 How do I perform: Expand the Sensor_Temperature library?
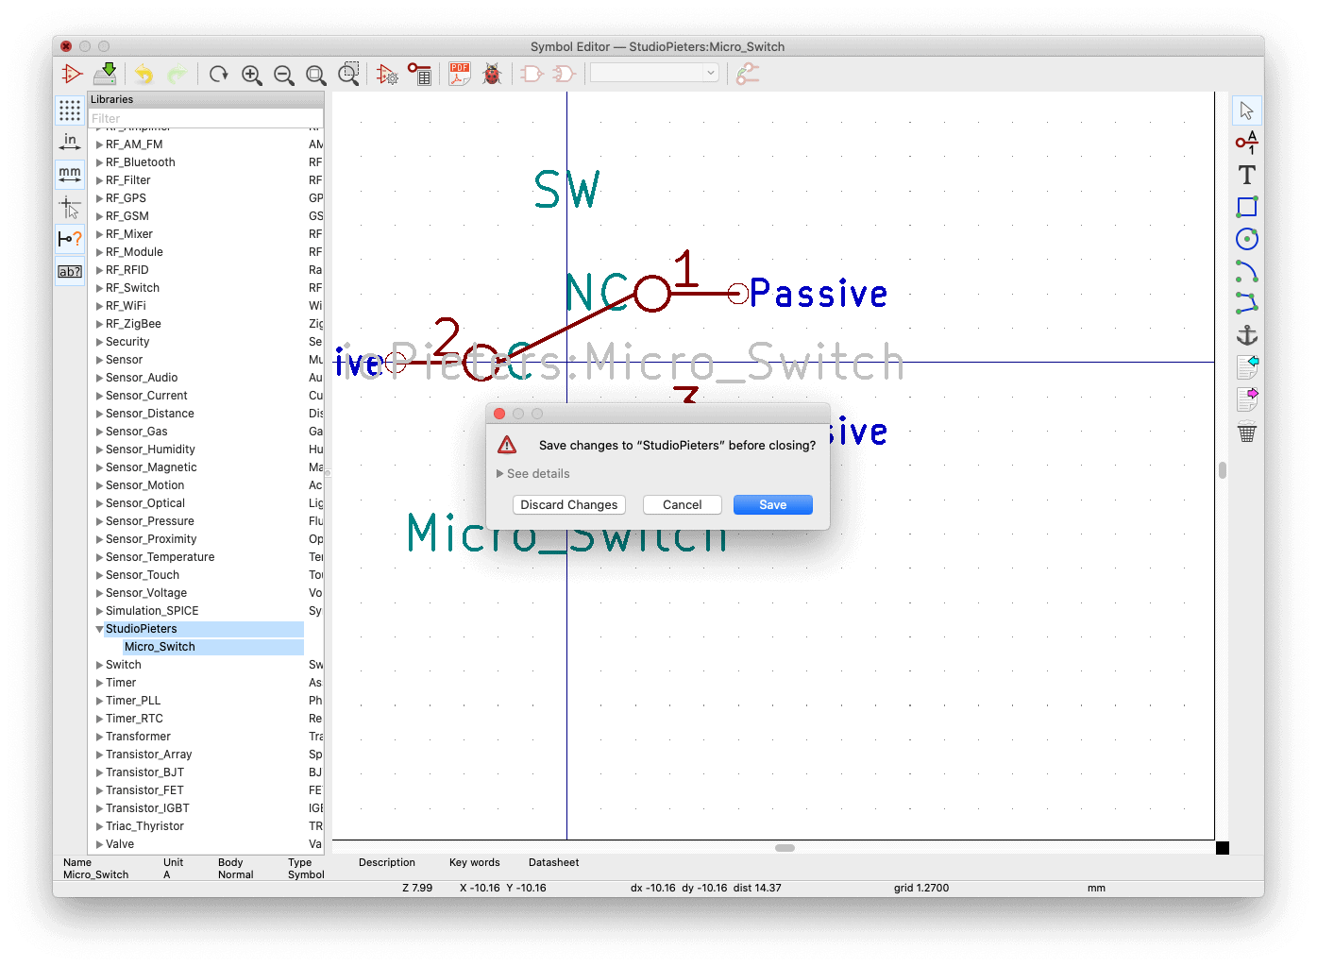(x=99, y=557)
